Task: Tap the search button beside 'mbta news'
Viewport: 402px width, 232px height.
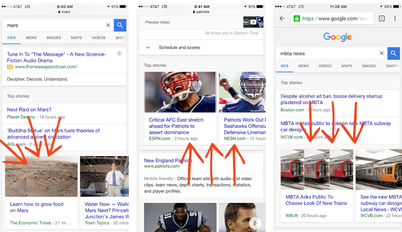Action: 394,53
